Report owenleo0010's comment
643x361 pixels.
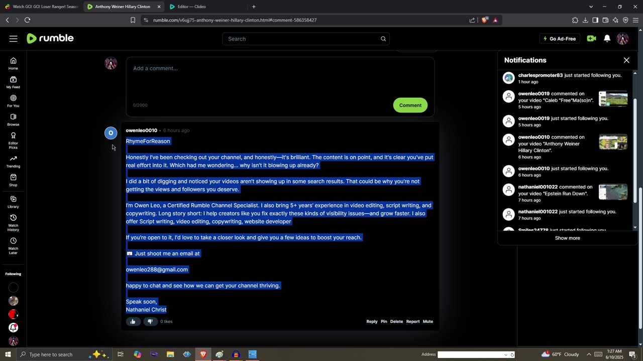412,321
